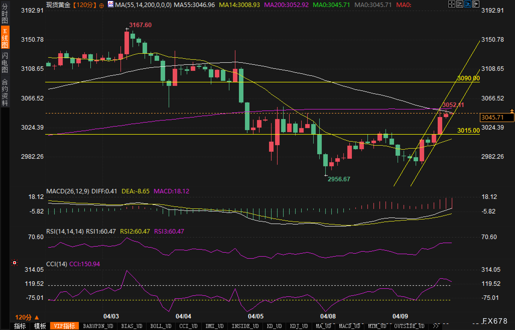Click the 3045.71 current price tag
The image size is (515, 330).
click(x=493, y=117)
